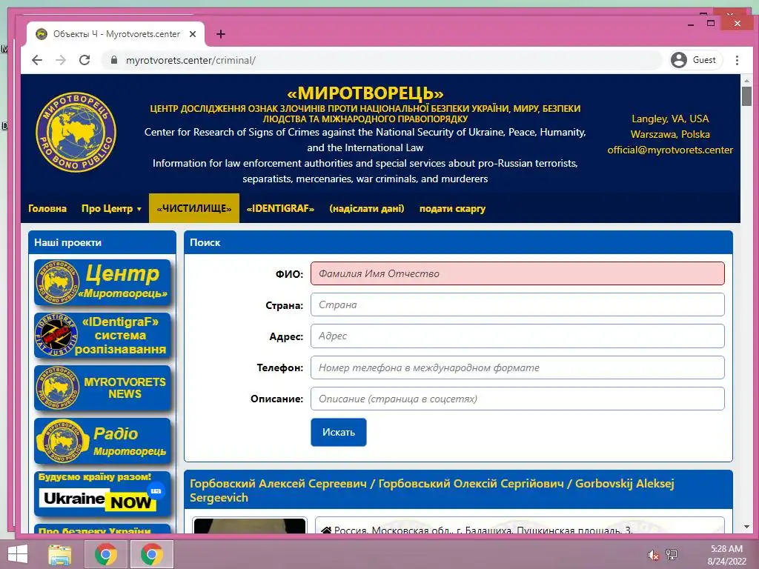Click the Страна input field

click(x=517, y=305)
